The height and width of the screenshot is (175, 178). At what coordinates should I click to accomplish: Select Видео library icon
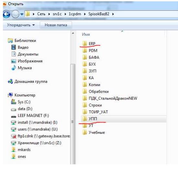click(x=14, y=47)
